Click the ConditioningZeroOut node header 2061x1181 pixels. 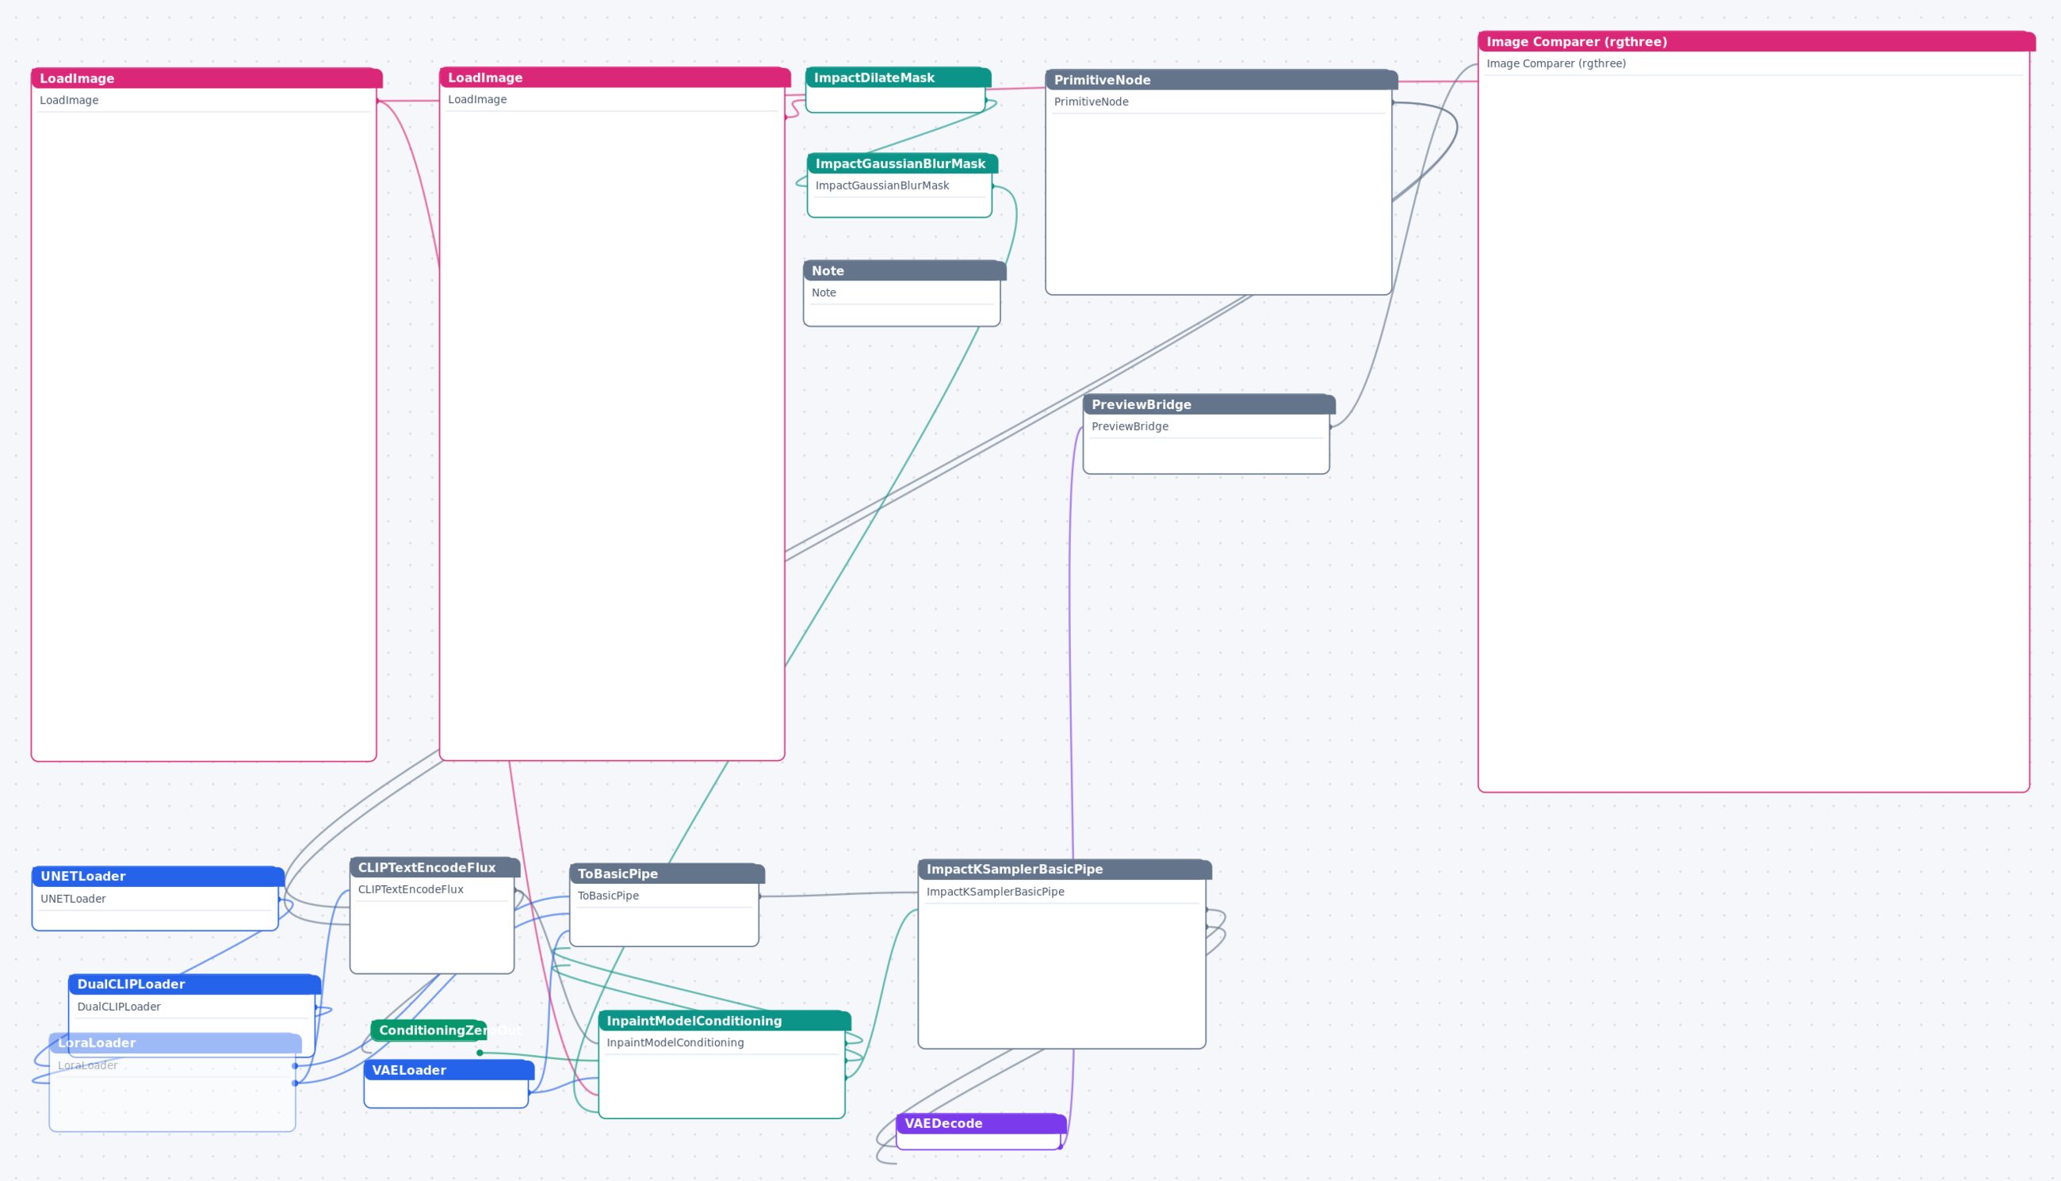point(428,1030)
